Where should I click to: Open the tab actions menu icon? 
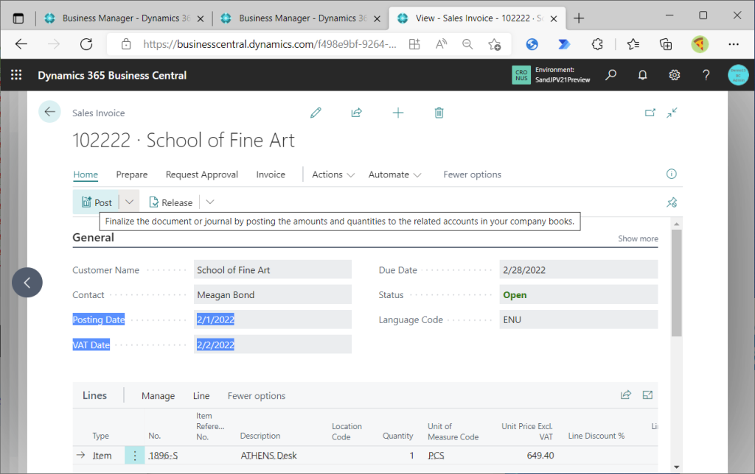[18, 18]
